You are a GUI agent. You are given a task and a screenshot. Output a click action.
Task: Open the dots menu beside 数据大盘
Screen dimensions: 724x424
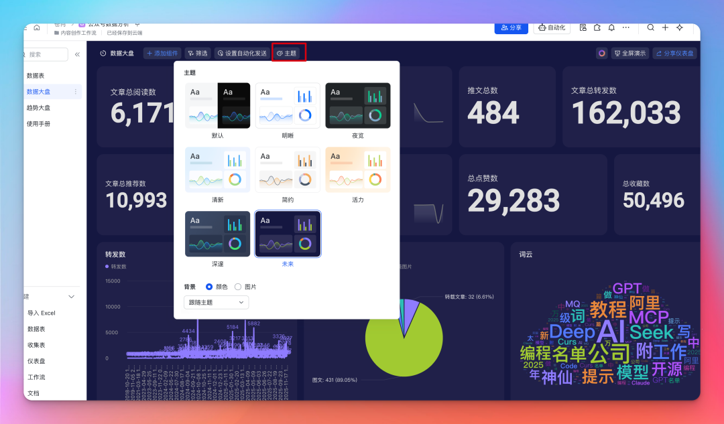click(76, 92)
